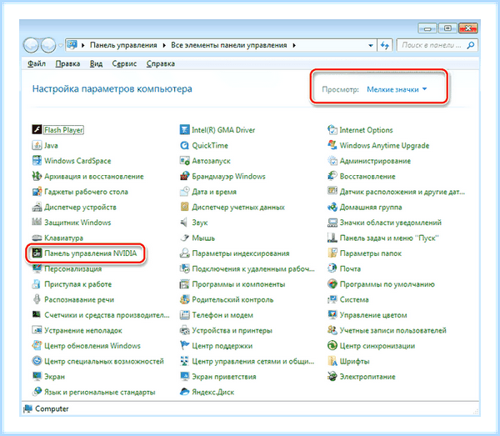Click the NVIDIA control panel icon
The image size is (500, 436).
37,253
